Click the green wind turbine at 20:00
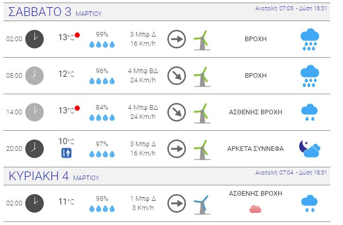343x225 pixels. [202, 150]
